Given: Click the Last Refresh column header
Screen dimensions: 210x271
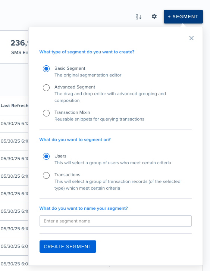Looking at the screenshot, I should (14, 106).
